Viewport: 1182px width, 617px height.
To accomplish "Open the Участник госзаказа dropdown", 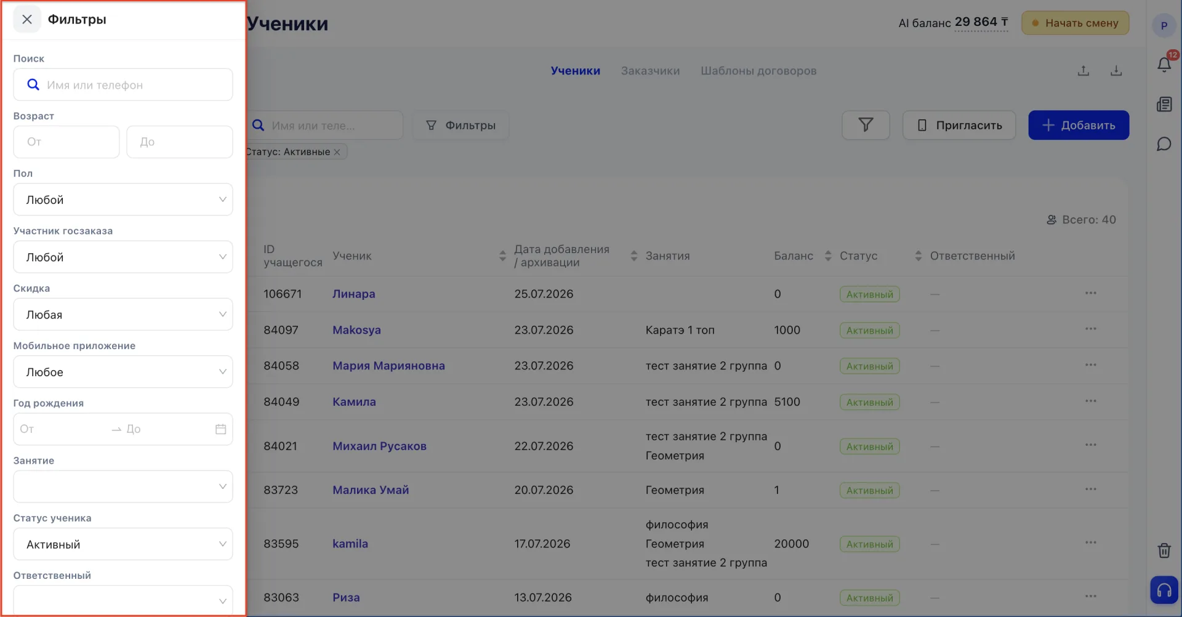I will coord(123,257).
